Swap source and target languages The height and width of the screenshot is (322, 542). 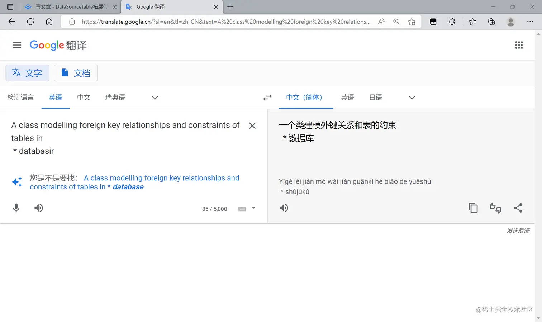click(267, 98)
